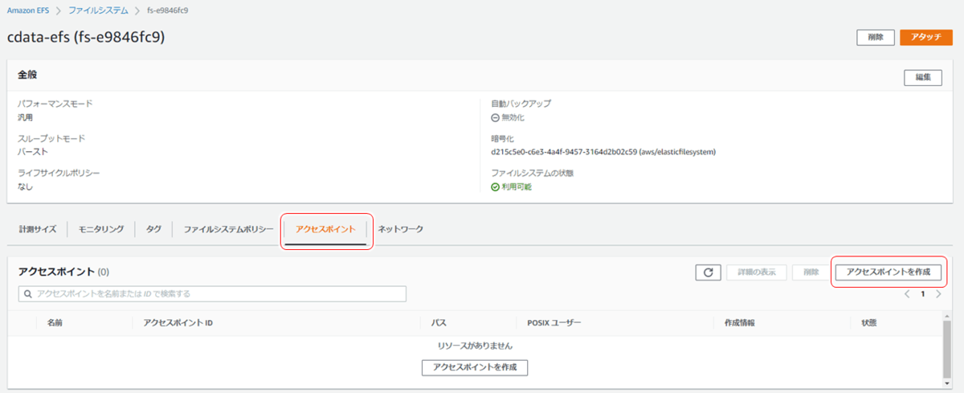Click the table's vertical scrollbar
Image resolution: width=964 pixels, height=393 pixels.
click(947, 346)
